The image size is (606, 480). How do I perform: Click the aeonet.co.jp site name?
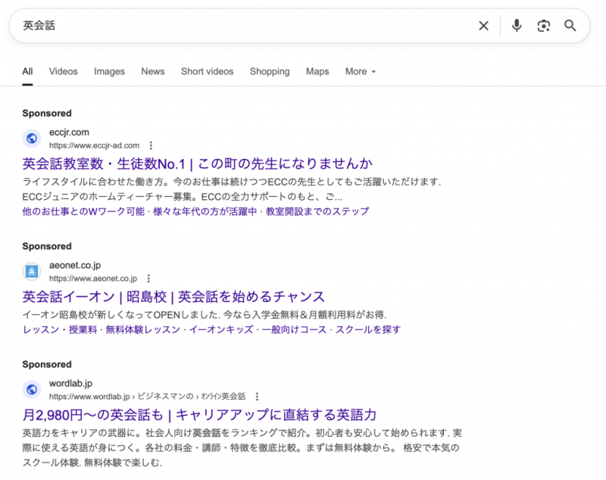click(75, 265)
